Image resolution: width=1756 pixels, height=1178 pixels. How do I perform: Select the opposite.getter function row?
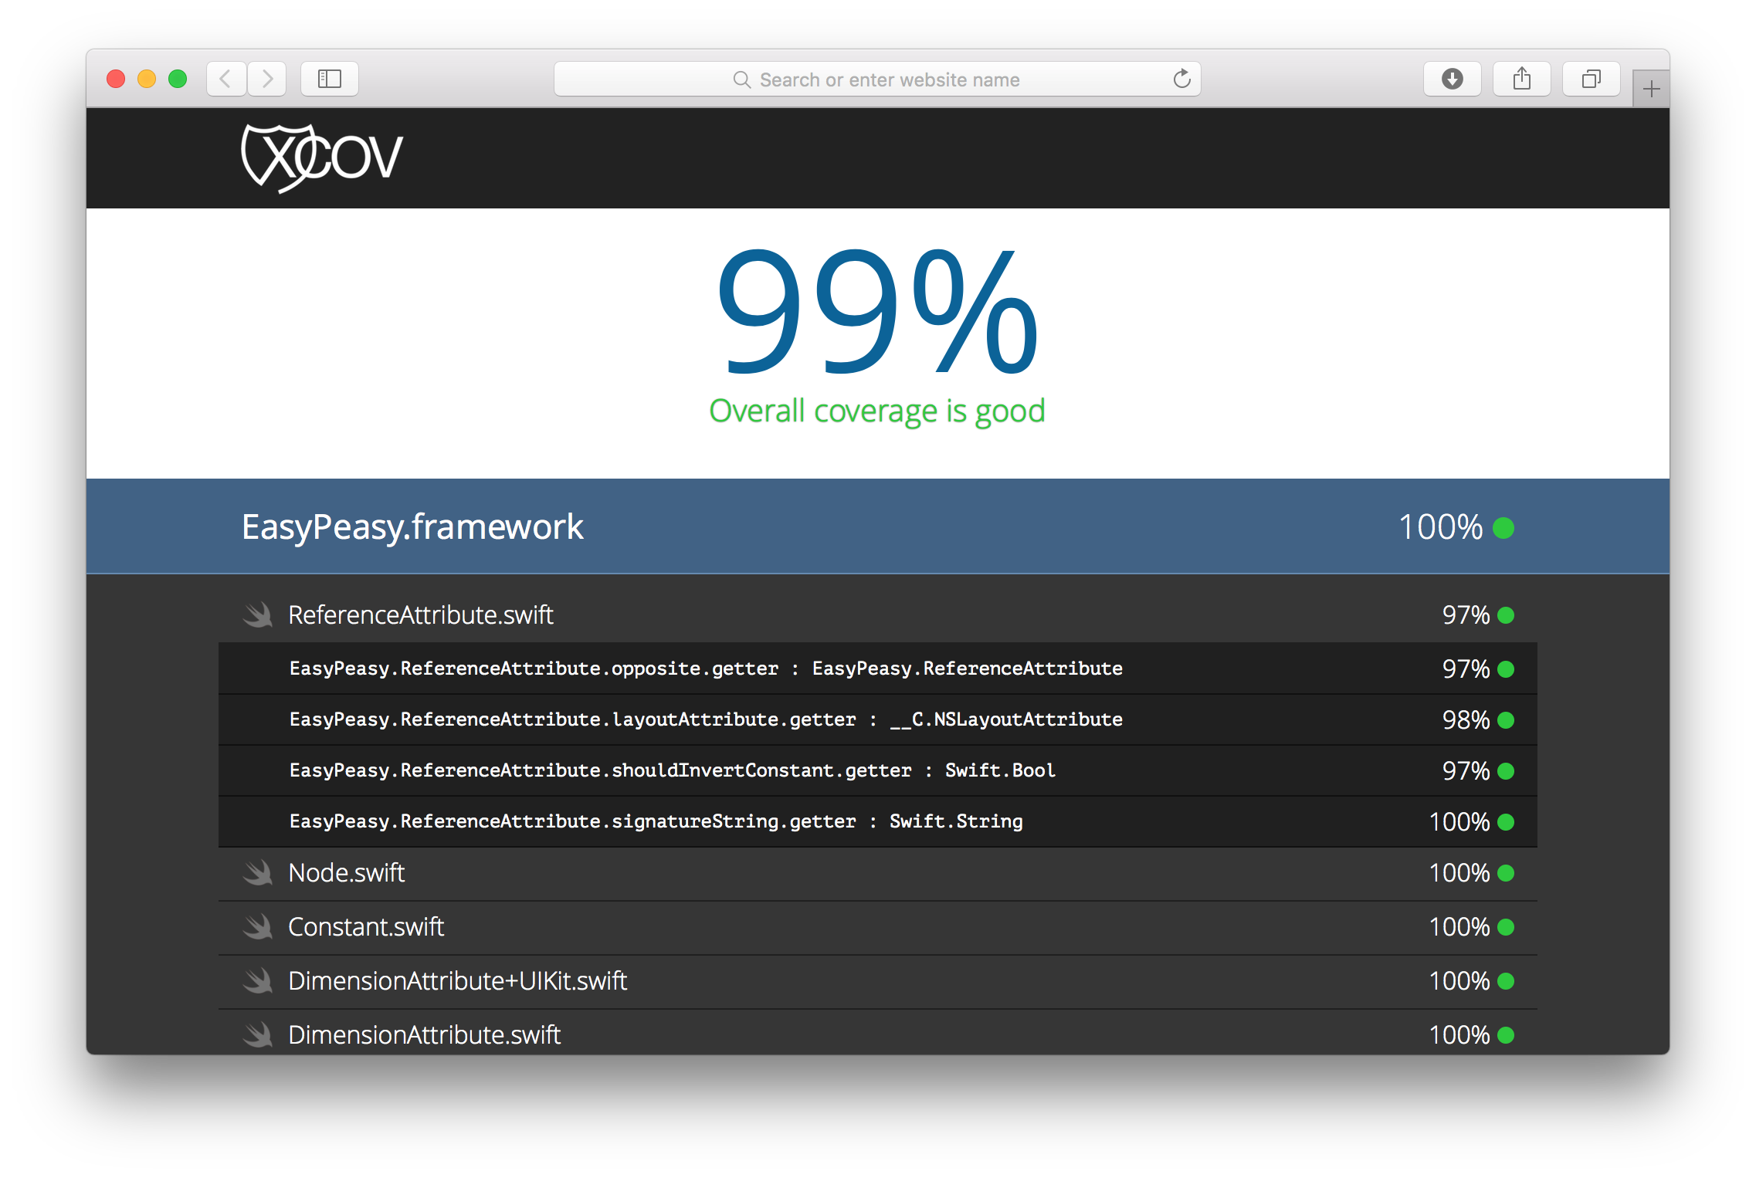[705, 669]
